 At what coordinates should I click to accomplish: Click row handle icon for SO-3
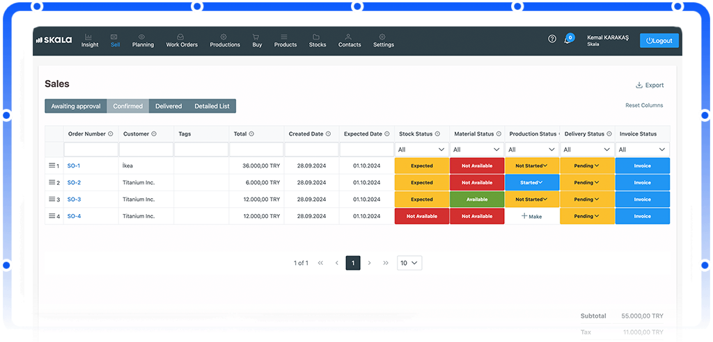click(52, 199)
